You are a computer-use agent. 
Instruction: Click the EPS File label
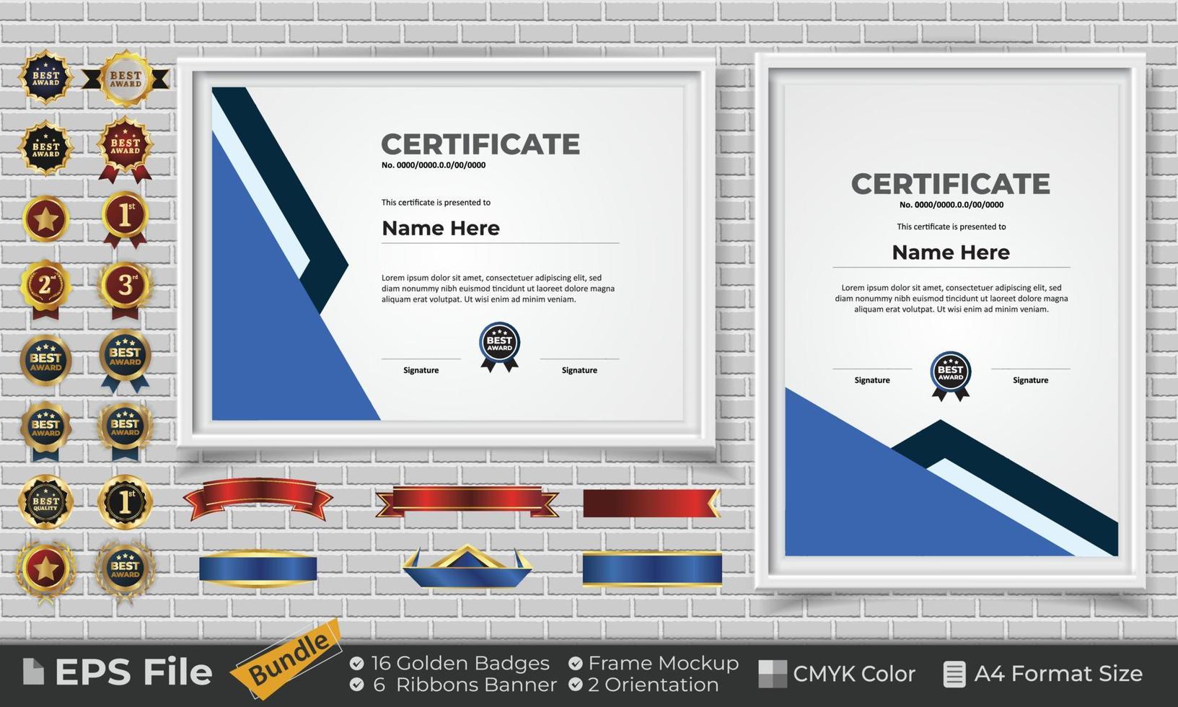(x=133, y=672)
